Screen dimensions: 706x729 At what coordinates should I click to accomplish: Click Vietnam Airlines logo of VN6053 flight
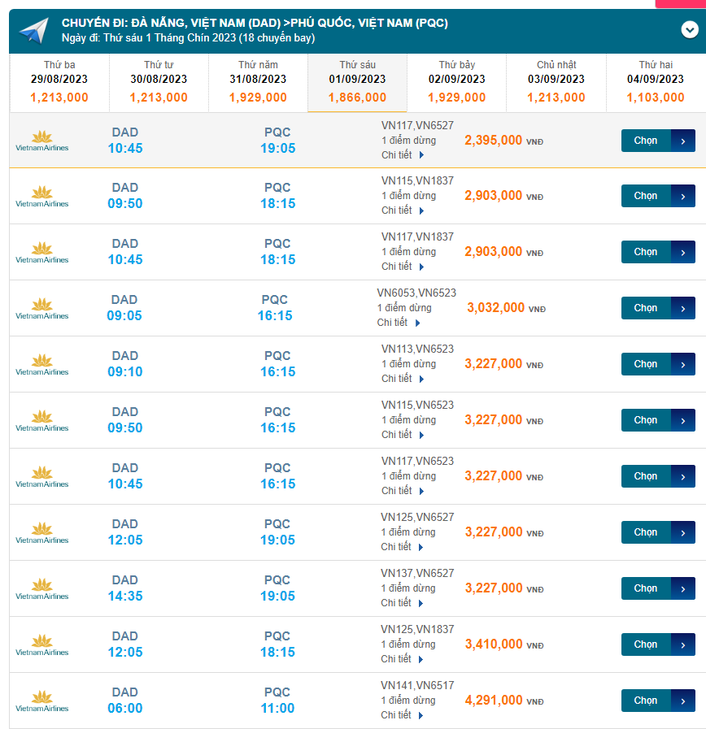pos(42,308)
